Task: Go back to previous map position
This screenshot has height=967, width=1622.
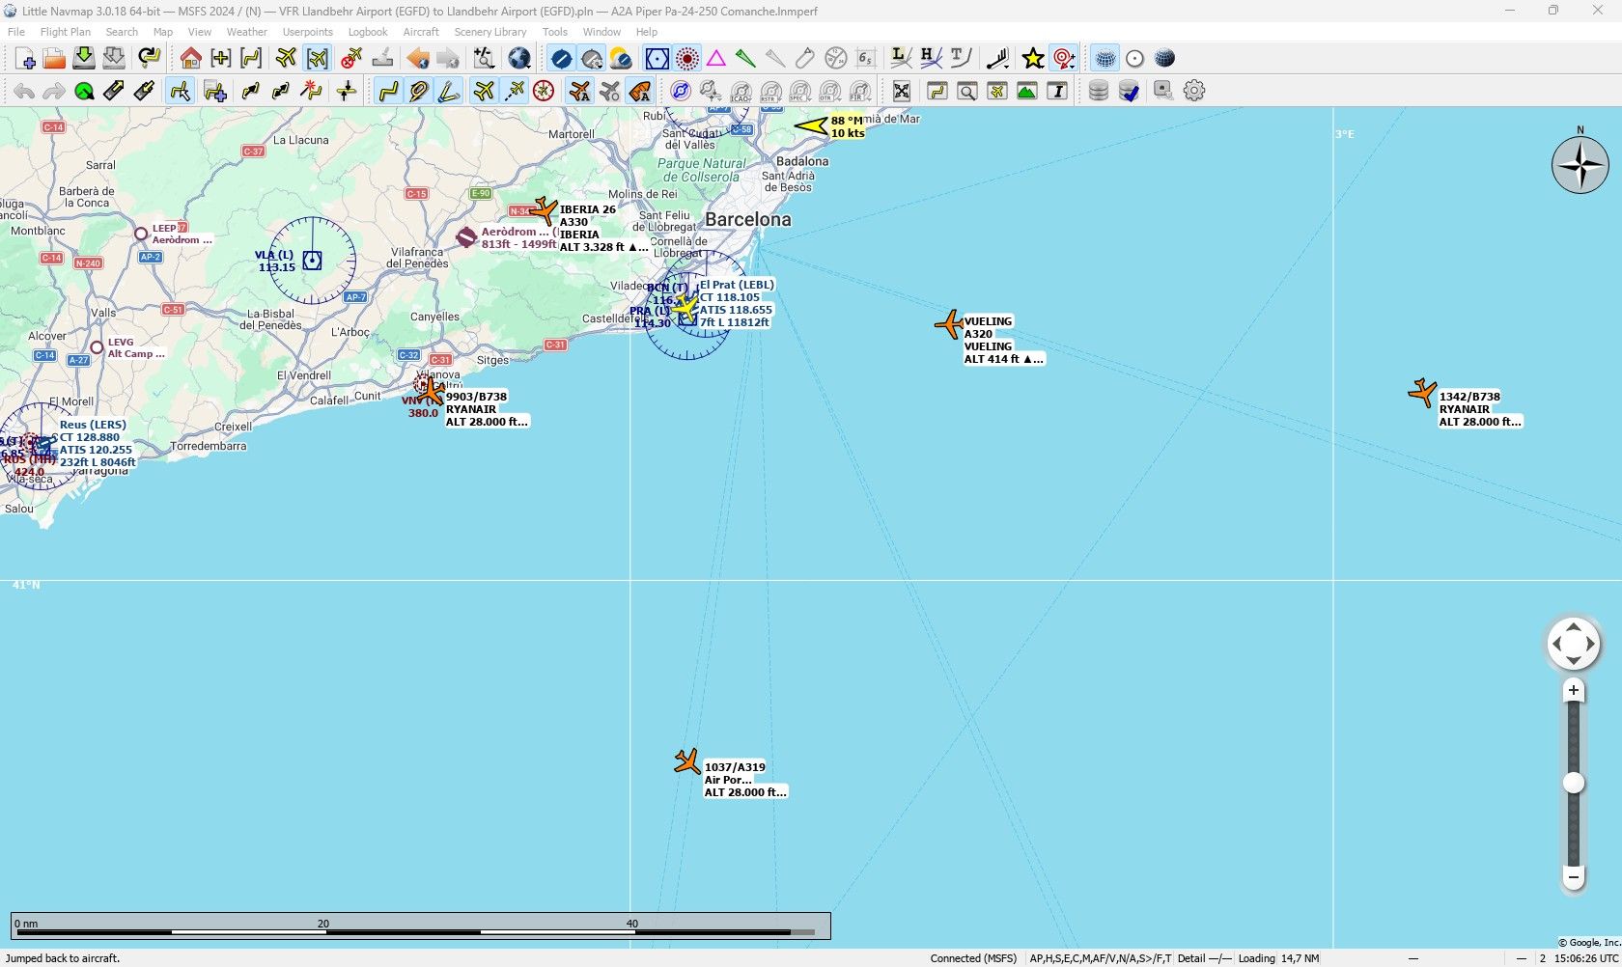Action: (418, 59)
